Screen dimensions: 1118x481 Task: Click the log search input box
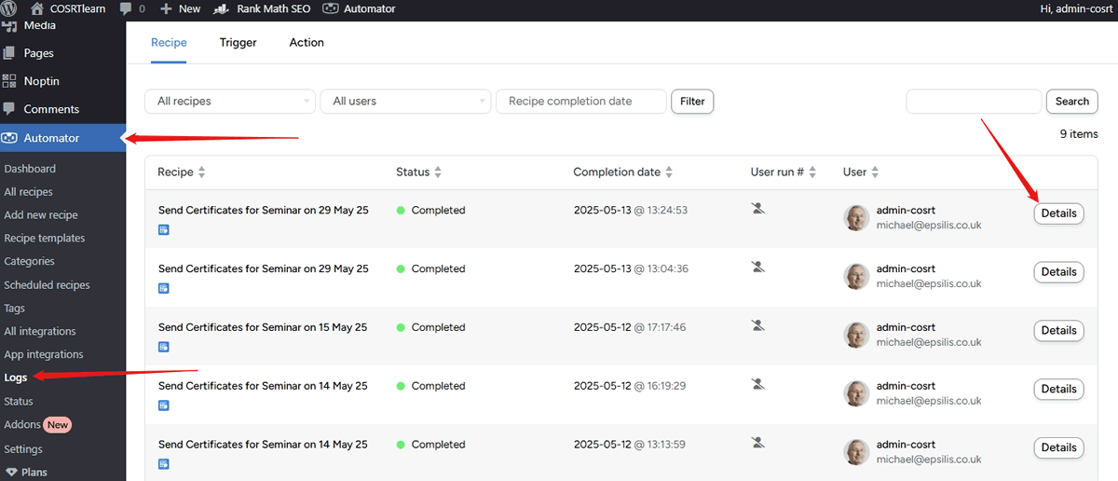tap(974, 102)
